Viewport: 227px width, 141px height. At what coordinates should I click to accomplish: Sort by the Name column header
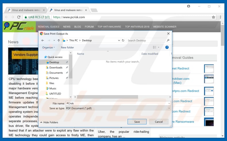click(x=80, y=54)
